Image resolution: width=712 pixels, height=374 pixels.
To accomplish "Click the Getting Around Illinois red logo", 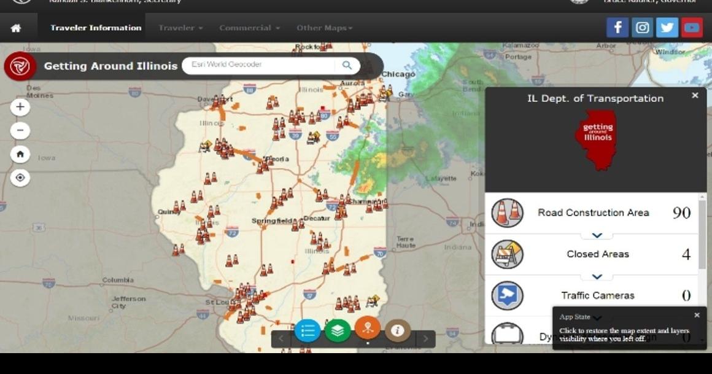I will (20, 66).
